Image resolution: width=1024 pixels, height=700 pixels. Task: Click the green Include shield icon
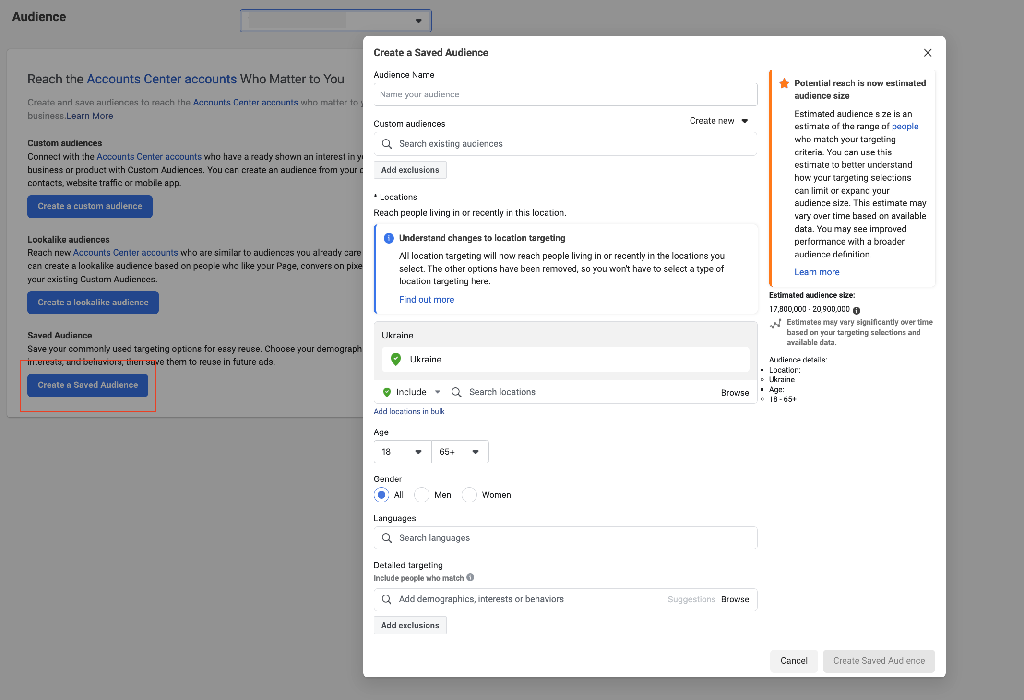coord(387,392)
